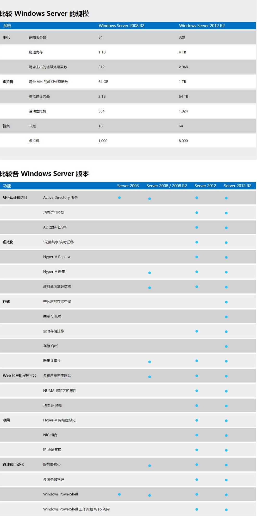257x516 pixels.
Task: Click the 存储 QoS feature label
Action: tap(51, 346)
